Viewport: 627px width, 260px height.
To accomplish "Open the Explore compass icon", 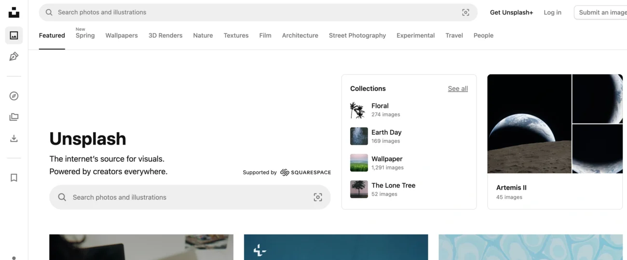I will click(x=14, y=96).
